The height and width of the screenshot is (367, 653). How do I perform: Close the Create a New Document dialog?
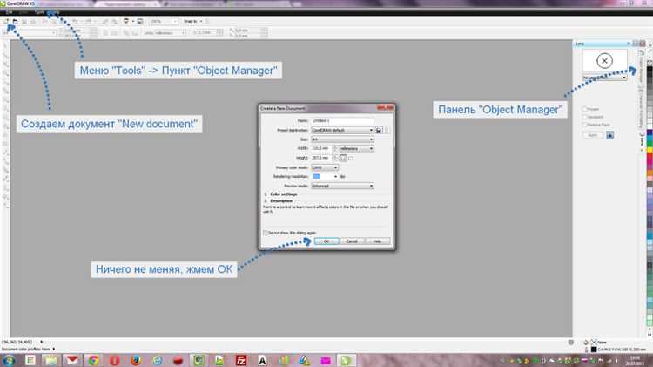tap(386, 108)
